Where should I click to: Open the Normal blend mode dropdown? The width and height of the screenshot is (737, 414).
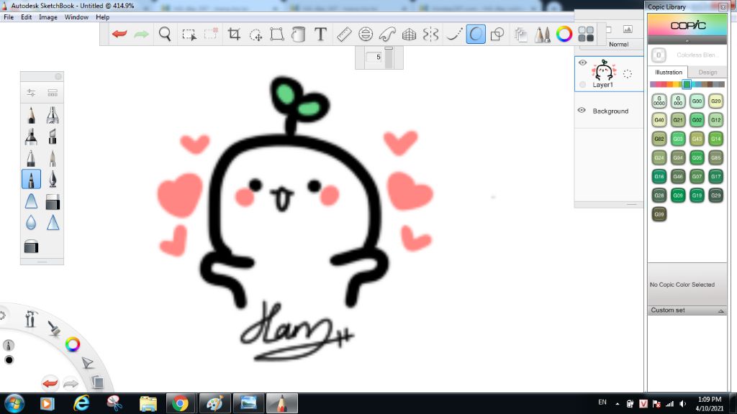coord(618,44)
